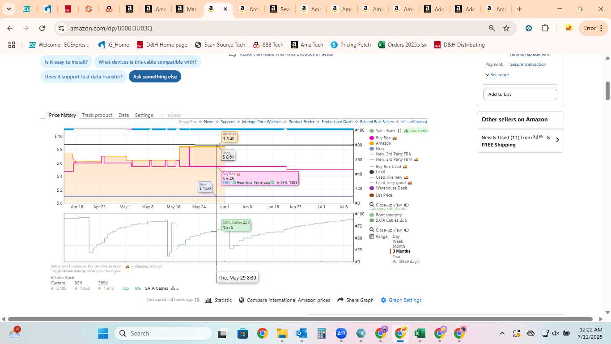Toggle Close-up view for price graph
611x344 pixels.
(x=406, y=205)
